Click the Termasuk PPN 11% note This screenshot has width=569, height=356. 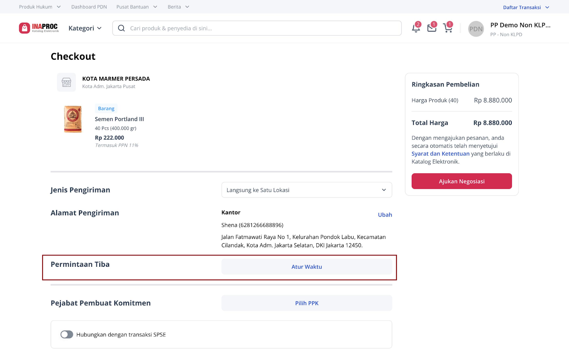(116, 145)
